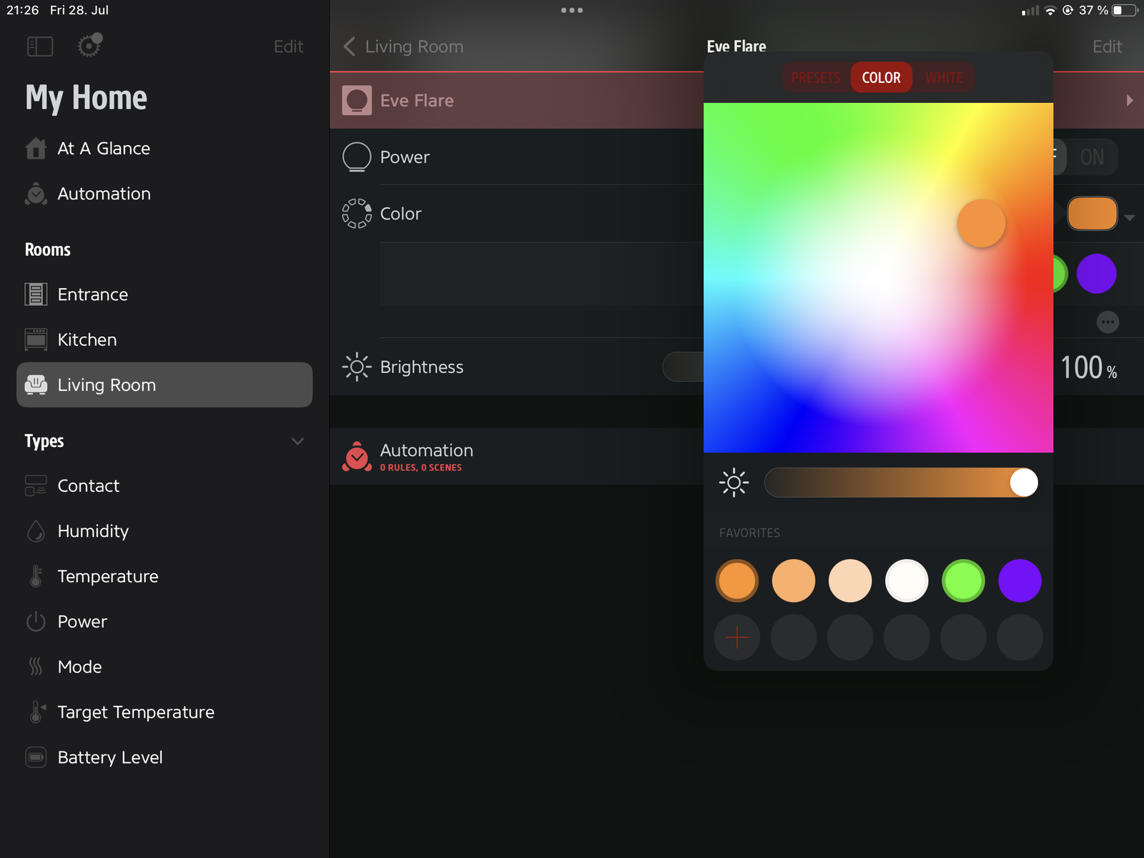Turn the Power switch ON
1144x858 pixels.
point(1091,157)
